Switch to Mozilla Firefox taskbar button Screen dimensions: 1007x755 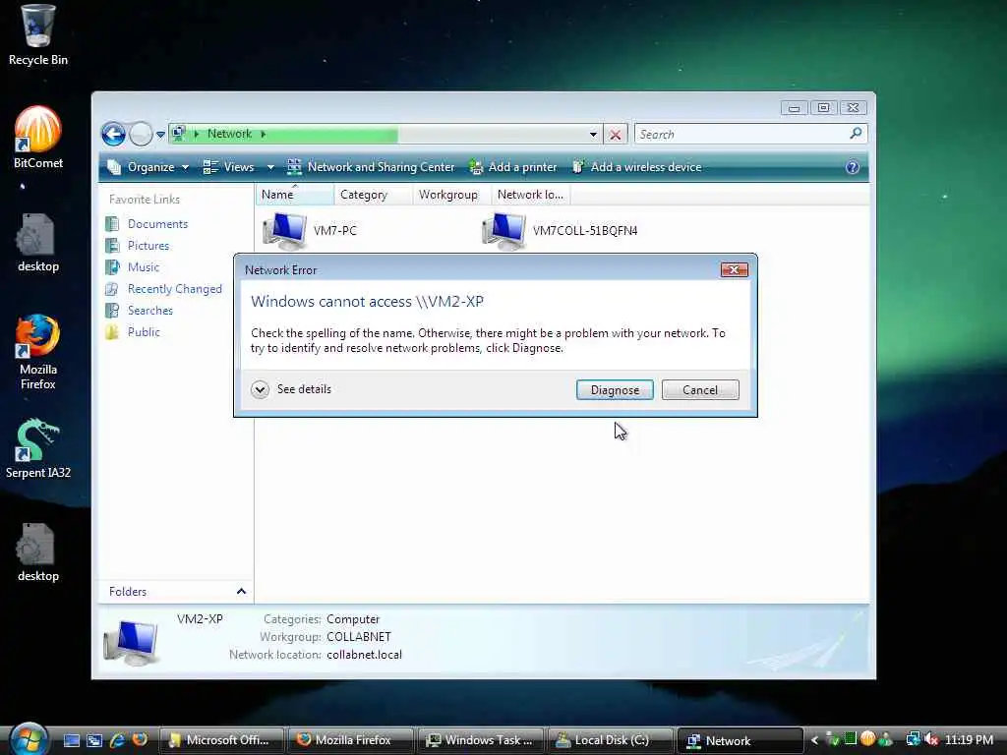coord(351,740)
